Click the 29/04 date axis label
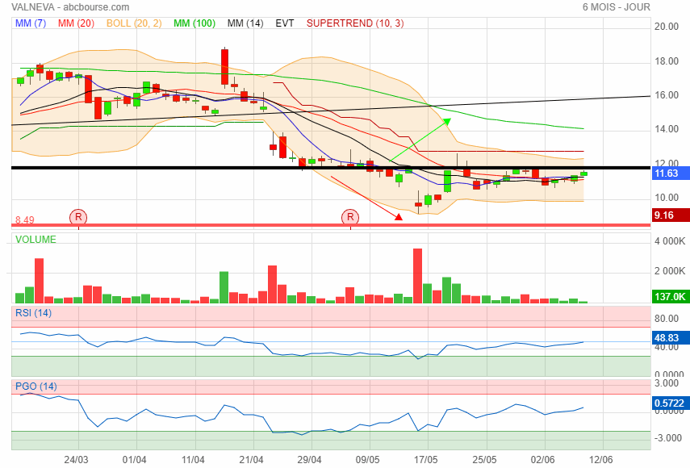 pyautogui.click(x=309, y=460)
